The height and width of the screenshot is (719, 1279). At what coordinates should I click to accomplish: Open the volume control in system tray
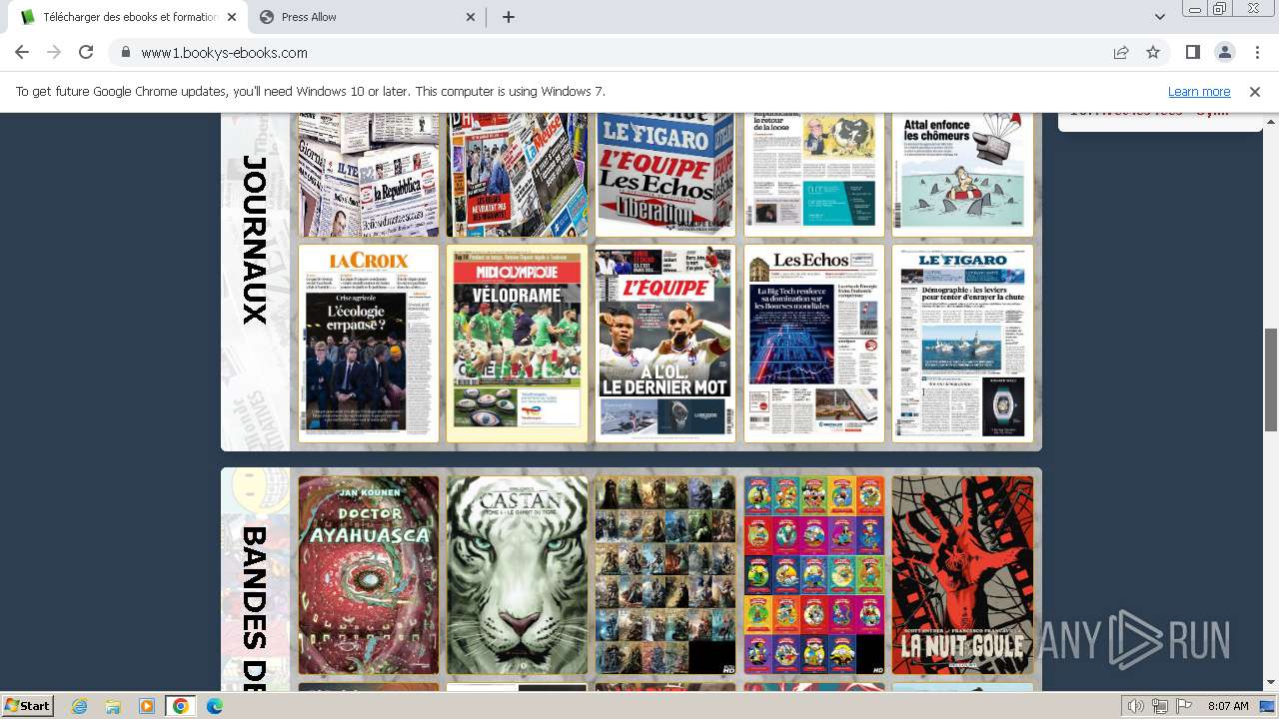point(1135,706)
